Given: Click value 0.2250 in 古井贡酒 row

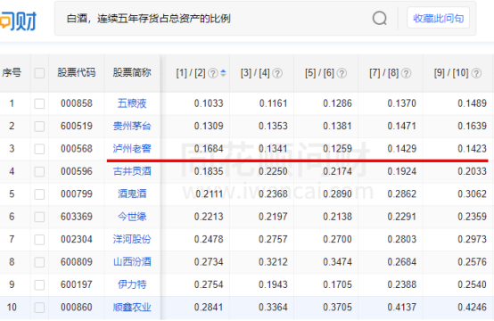Looking at the screenshot, I should 273,171.
